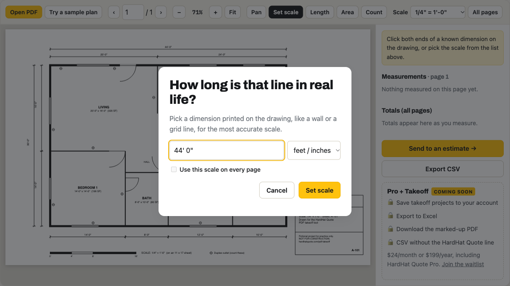Send measurements to an estimate
This screenshot has height=286, width=510.
(442, 148)
